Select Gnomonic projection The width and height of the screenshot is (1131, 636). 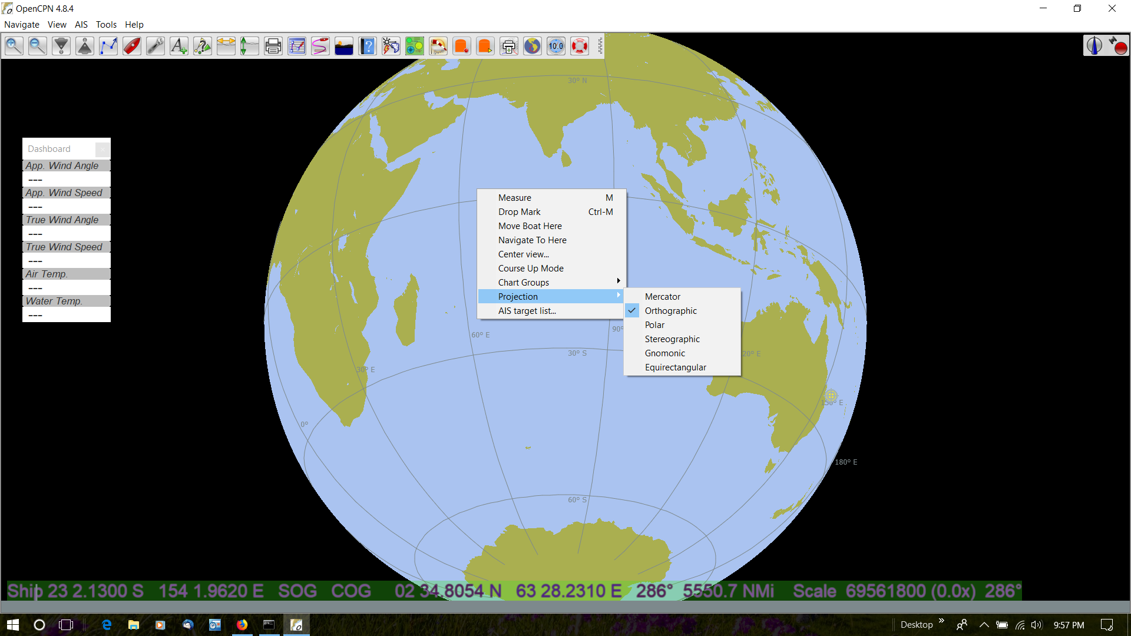(x=664, y=353)
